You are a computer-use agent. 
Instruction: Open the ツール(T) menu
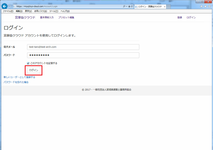click(54, 11)
